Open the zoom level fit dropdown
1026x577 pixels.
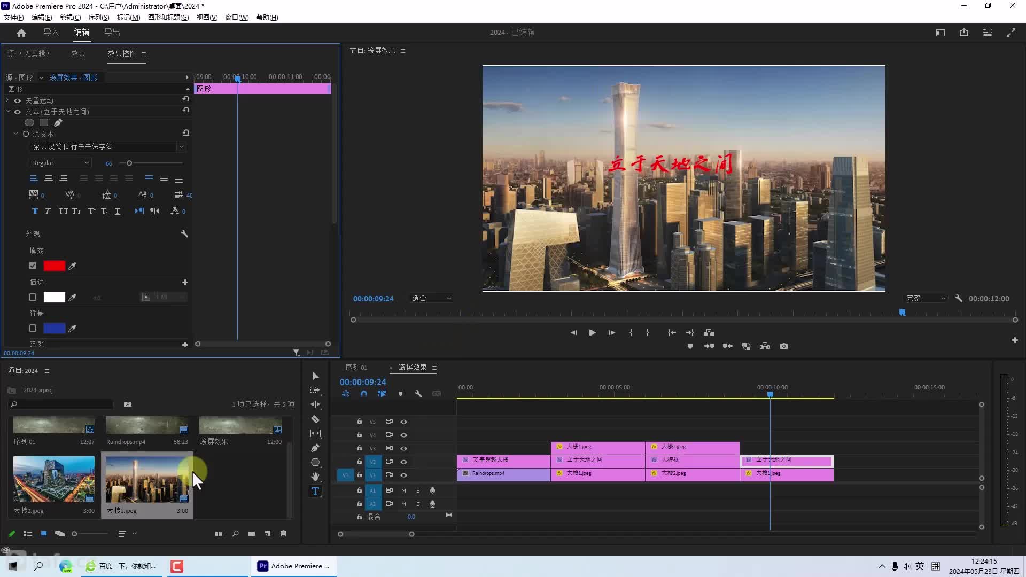coord(431,299)
